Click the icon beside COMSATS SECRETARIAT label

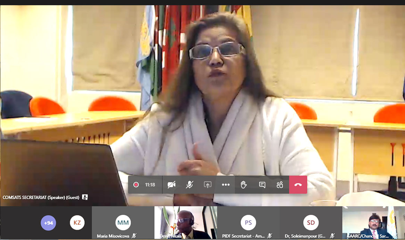pyautogui.click(x=85, y=197)
